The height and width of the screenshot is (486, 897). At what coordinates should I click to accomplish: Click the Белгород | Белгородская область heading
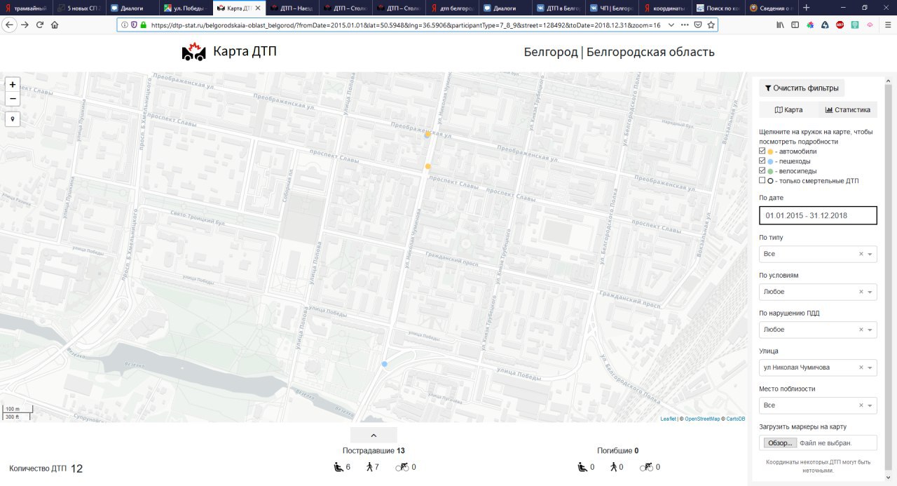click(x=619, y=53)
